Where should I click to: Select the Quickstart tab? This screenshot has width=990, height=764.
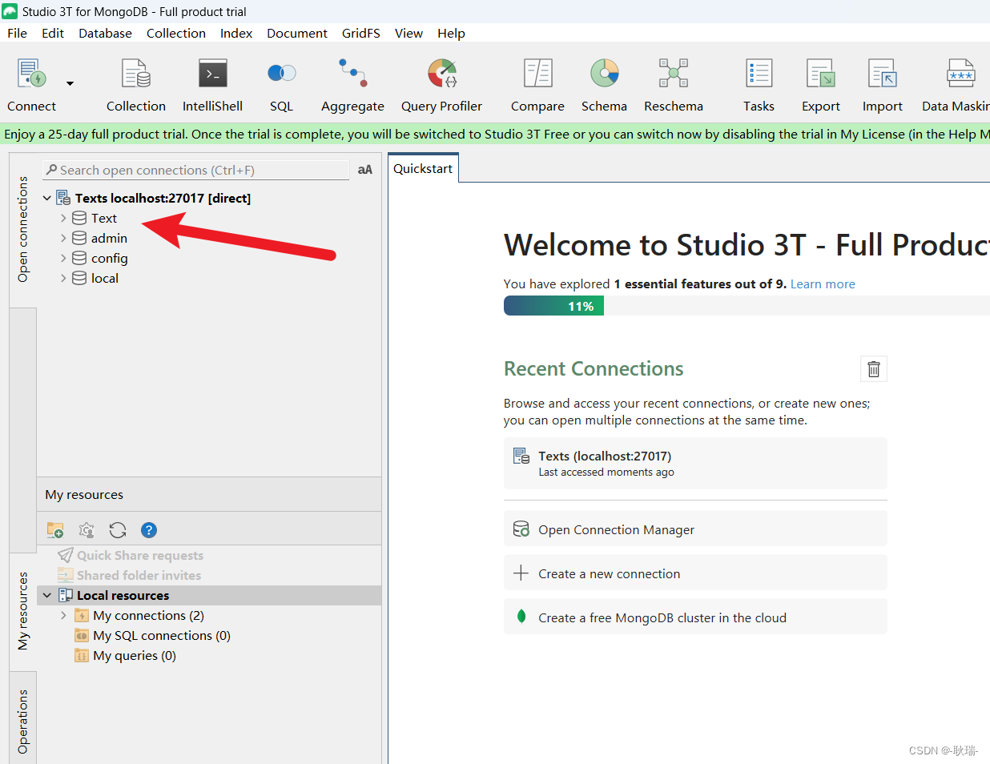(423, 168)
